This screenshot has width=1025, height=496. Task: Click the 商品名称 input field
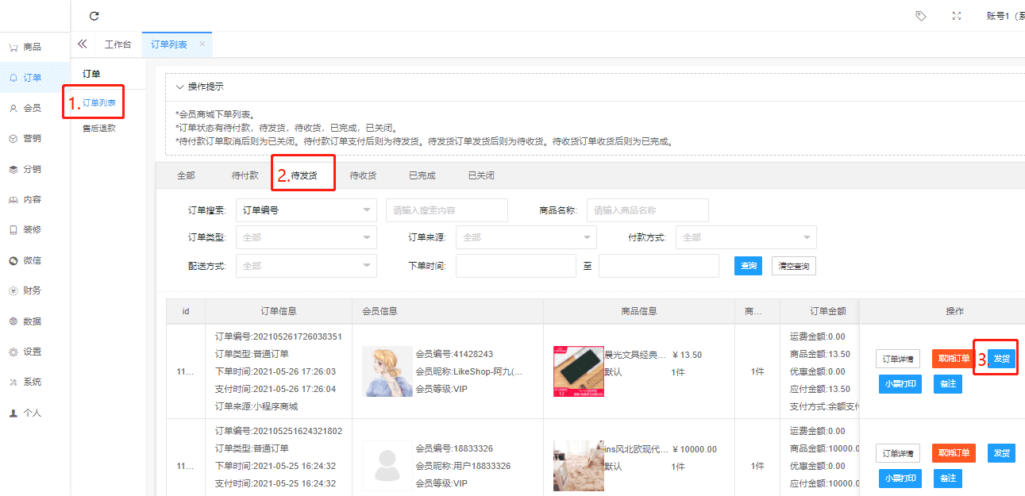click(647, 210)
